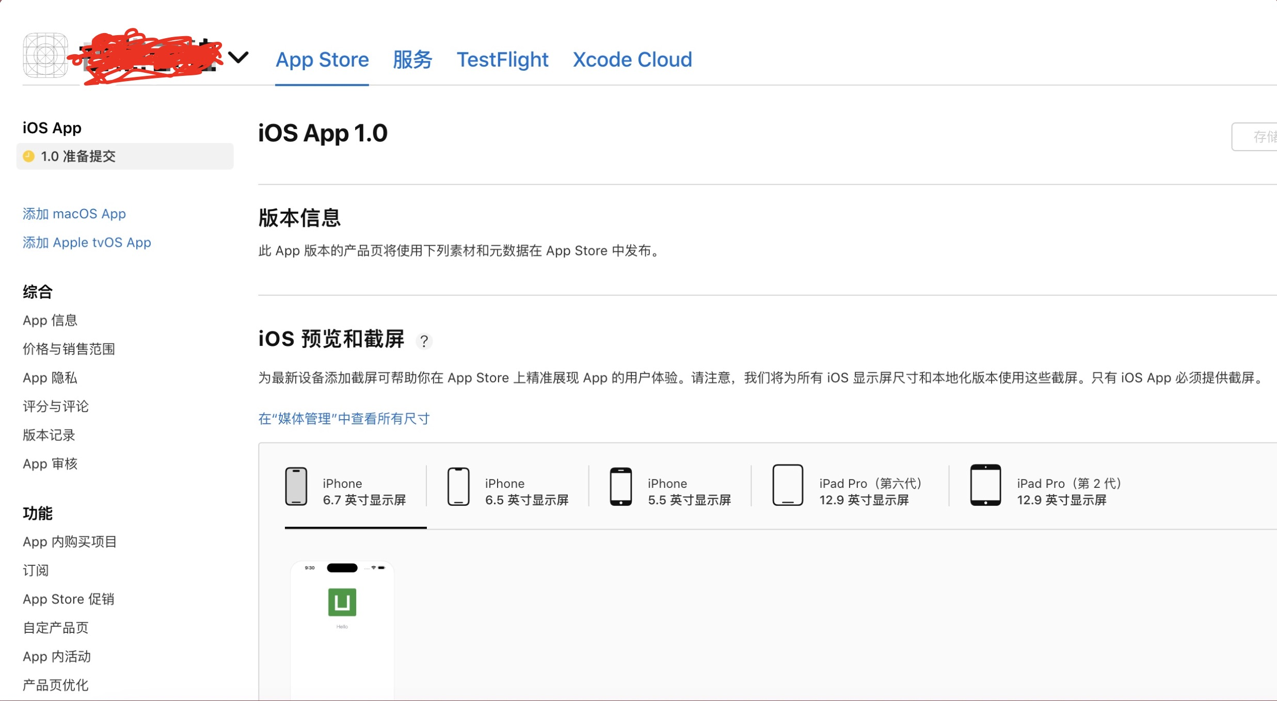Screen dimensions: 1277x701
Task: Expand the app name dropdown chevron
Action: (239, 58)
